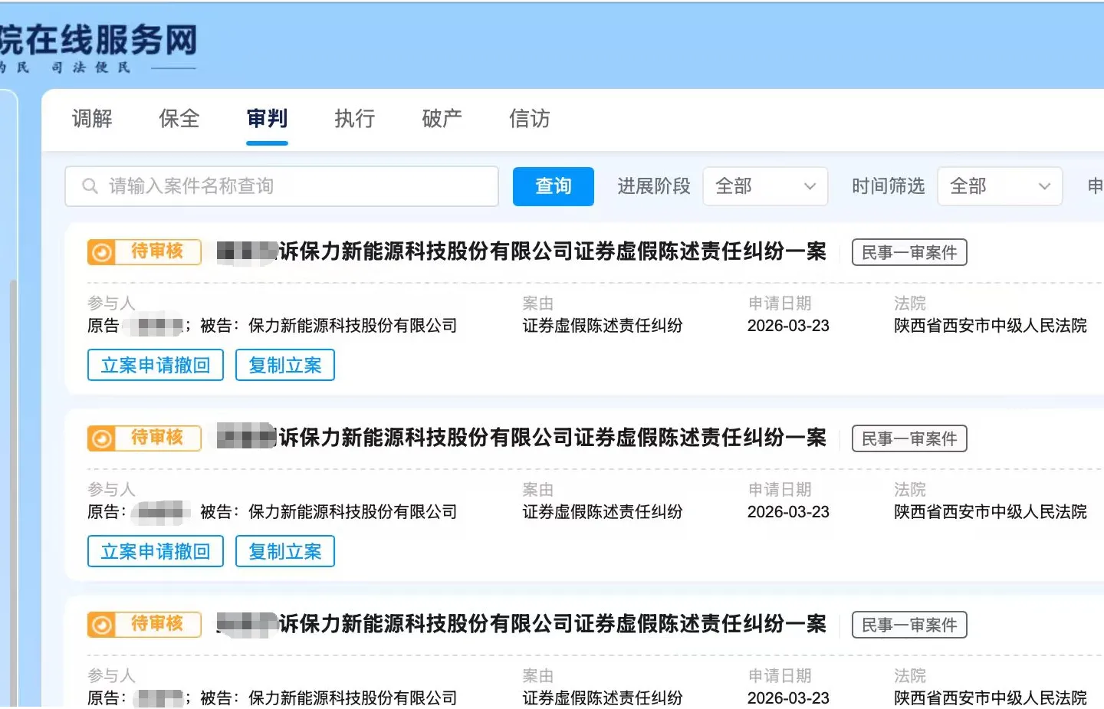
Task: Switch to the 保全 tab
Action: (179, 119)
